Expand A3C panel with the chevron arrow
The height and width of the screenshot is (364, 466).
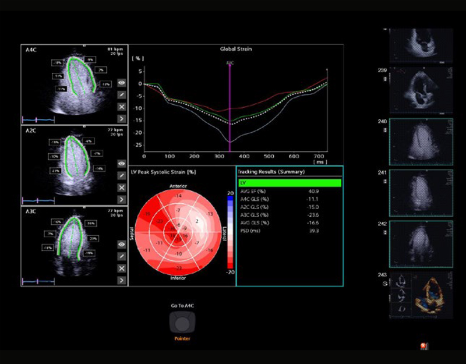point(122,280)
